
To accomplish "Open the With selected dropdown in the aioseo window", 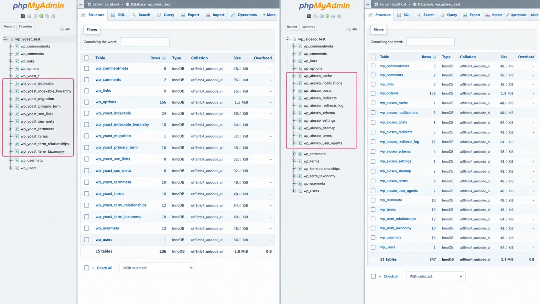I will 436,276.
